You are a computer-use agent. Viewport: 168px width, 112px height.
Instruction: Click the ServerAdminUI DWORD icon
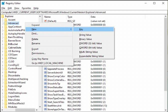tap(45, 72)
